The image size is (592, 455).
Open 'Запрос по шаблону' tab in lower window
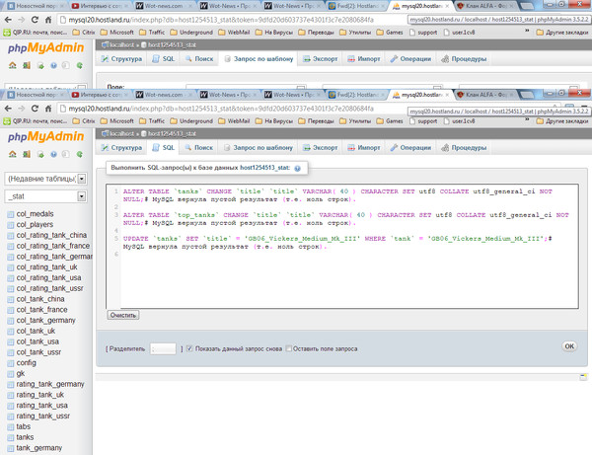[259, 148]
